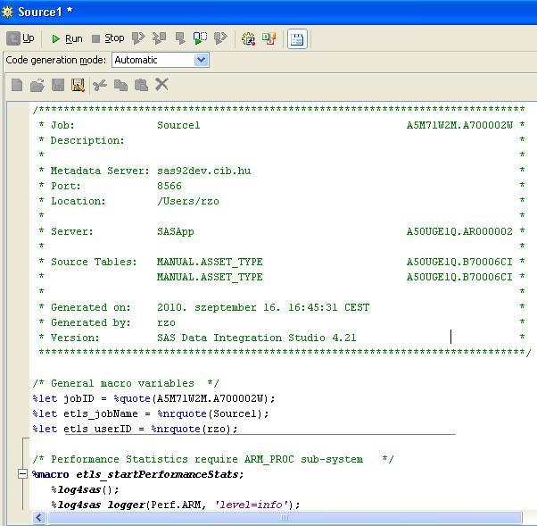The image size is (537, 526).
Task: Click the server name 'SASApp'
Action: tap(176, 231)
